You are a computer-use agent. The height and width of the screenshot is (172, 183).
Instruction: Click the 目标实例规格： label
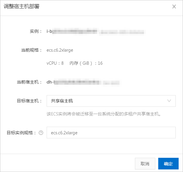[x=21, y=133]
